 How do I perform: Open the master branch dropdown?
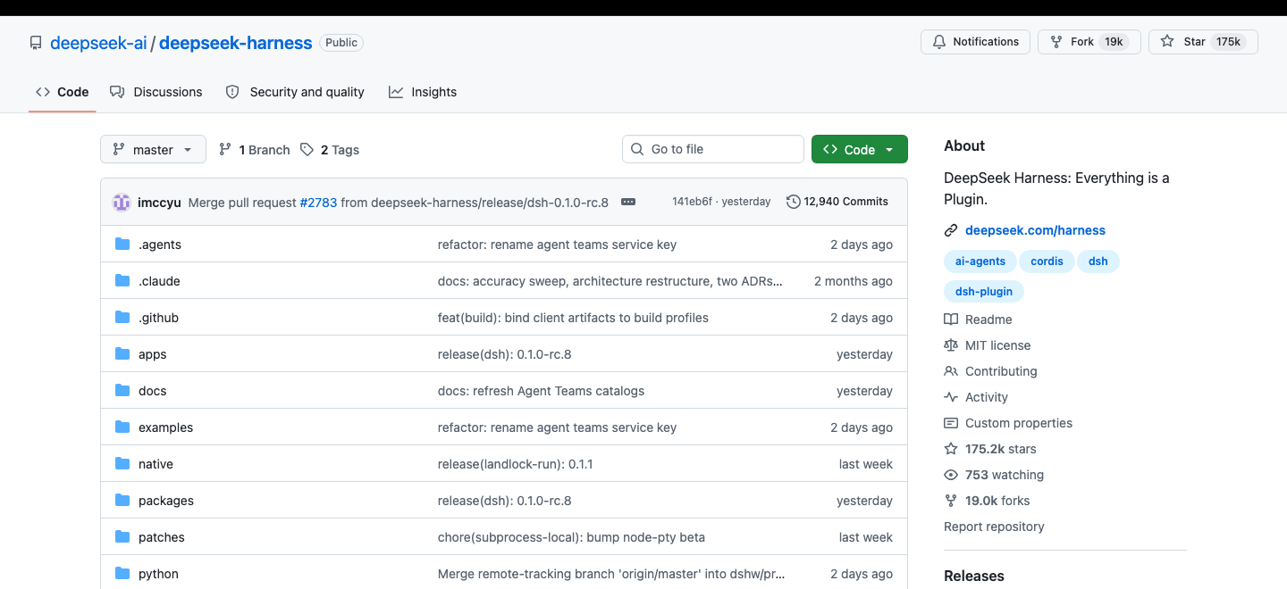153,150
